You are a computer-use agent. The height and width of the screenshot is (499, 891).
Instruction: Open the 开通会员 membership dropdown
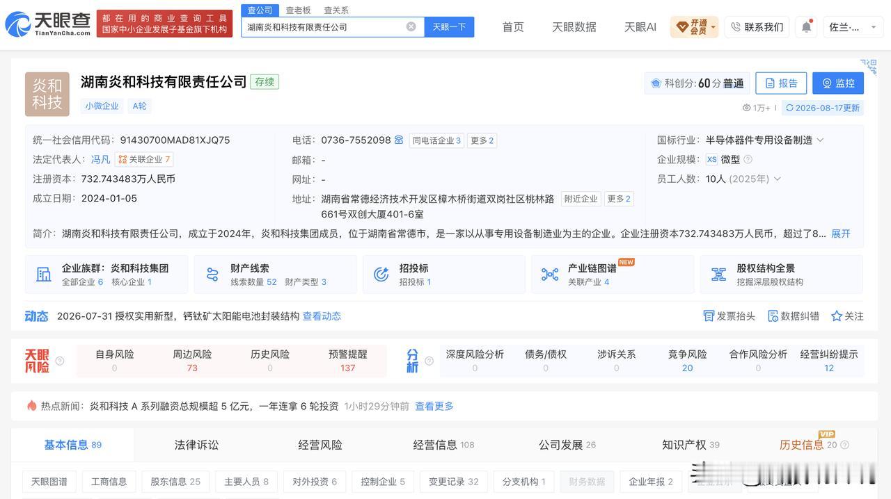(x=694, y=27)
